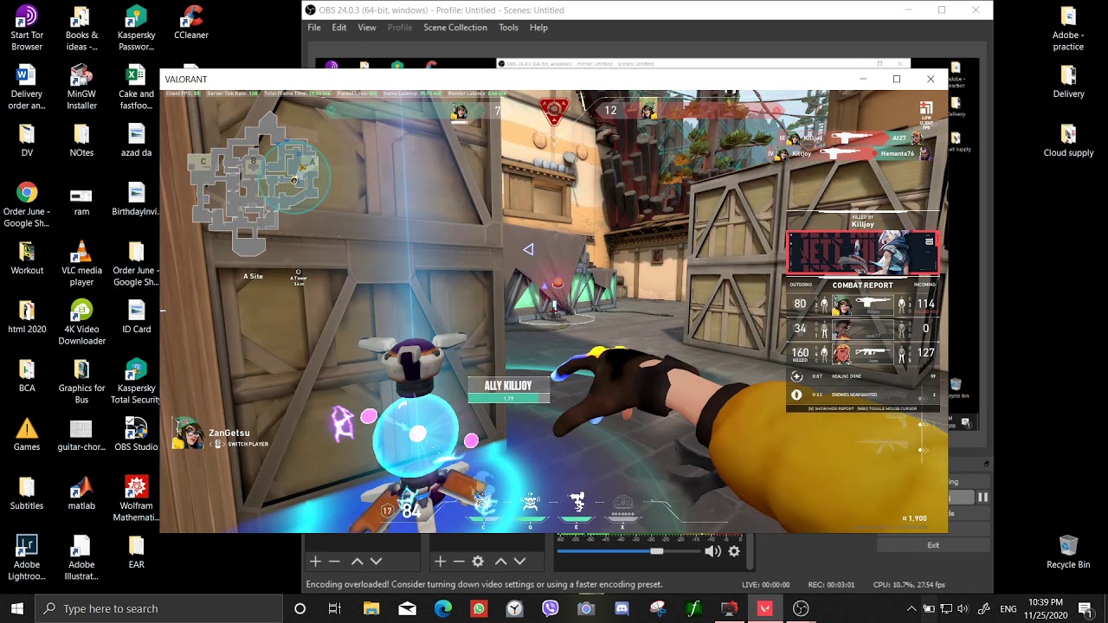Image resolution: width=1108 pixels, height=623 pixels.
Task: Show hidden system tray icons
Action: click(x=911, y=608)
